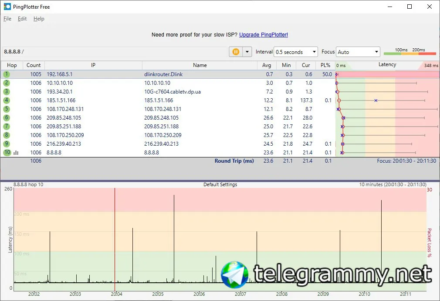The width and height of the screenshot is (440, 301).
Task: Select hop 6 green number icon
Action: click(7, 118)
